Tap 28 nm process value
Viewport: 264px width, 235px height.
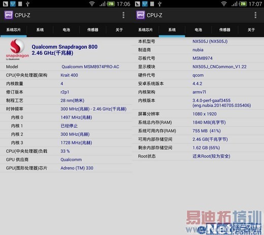tap(73, 101)
